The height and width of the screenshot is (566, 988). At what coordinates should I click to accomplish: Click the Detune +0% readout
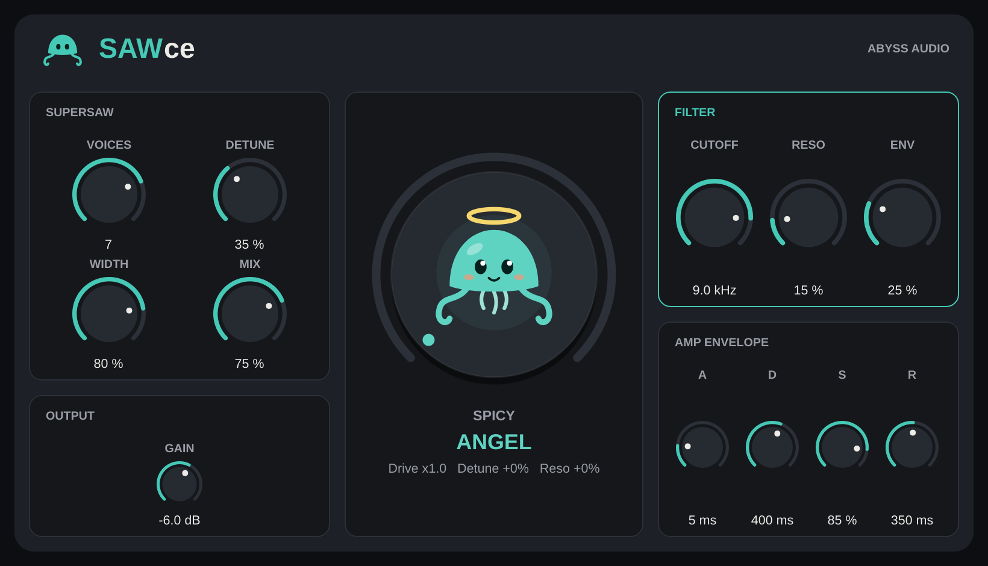tap(493, 468)
